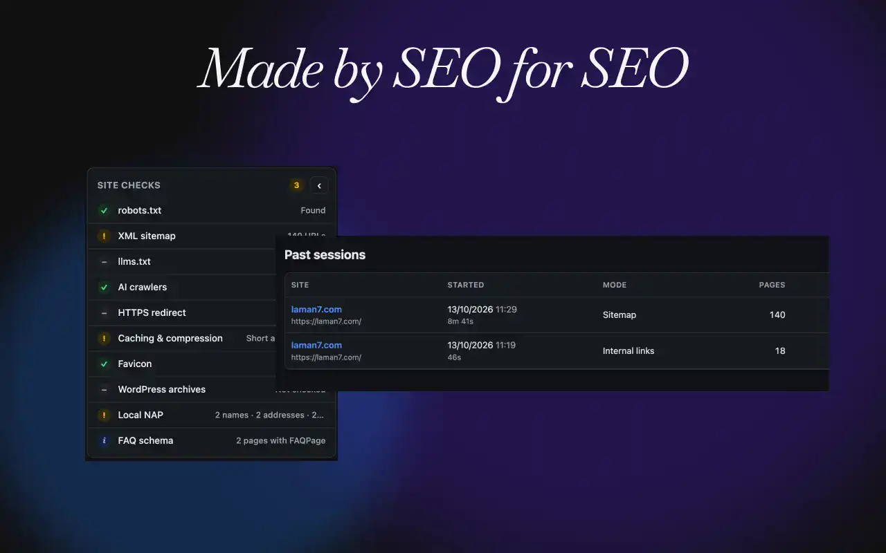Select the Caching & compression check label
This screenshot has height=553, width=886.
170,338
